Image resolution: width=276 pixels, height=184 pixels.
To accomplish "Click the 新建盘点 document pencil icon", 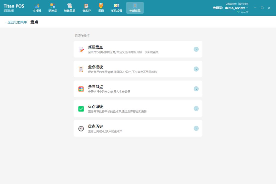I will click(81, 50).
